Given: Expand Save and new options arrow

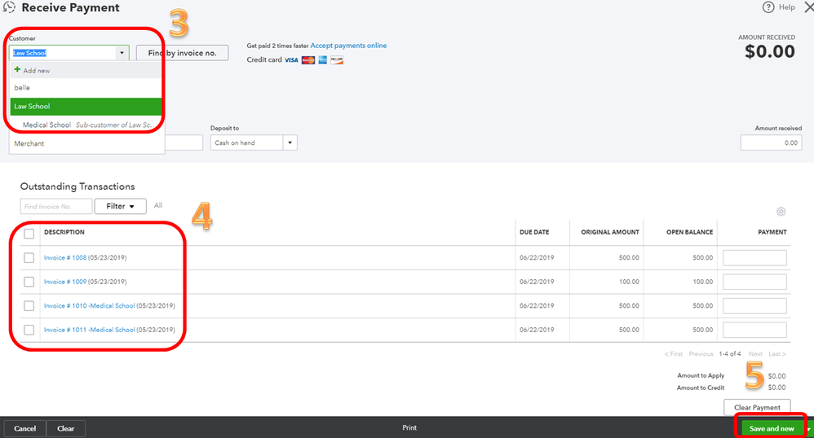Looking at the screenshot, I should [x=809, y=429].
